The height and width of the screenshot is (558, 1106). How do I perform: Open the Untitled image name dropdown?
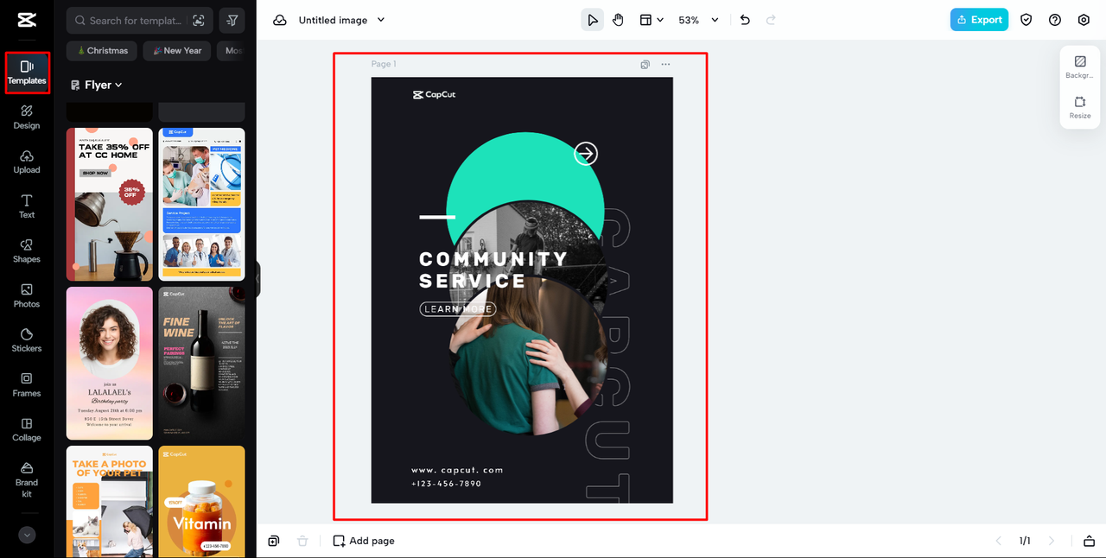[342, 20]
